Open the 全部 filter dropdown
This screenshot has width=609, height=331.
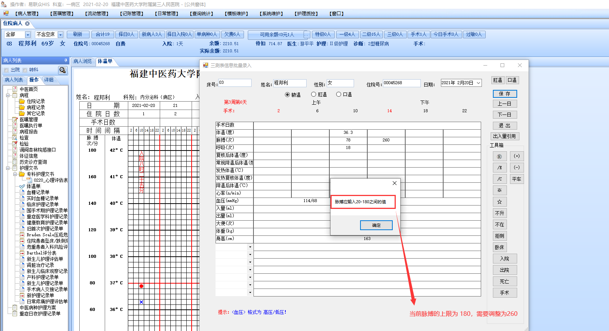28,35
